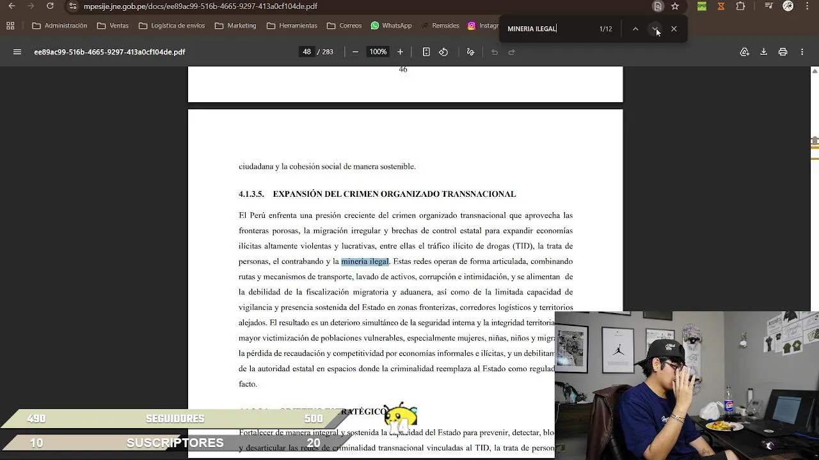Open the Correos bookmark folder
819x460 pixels.
point(344,26)
